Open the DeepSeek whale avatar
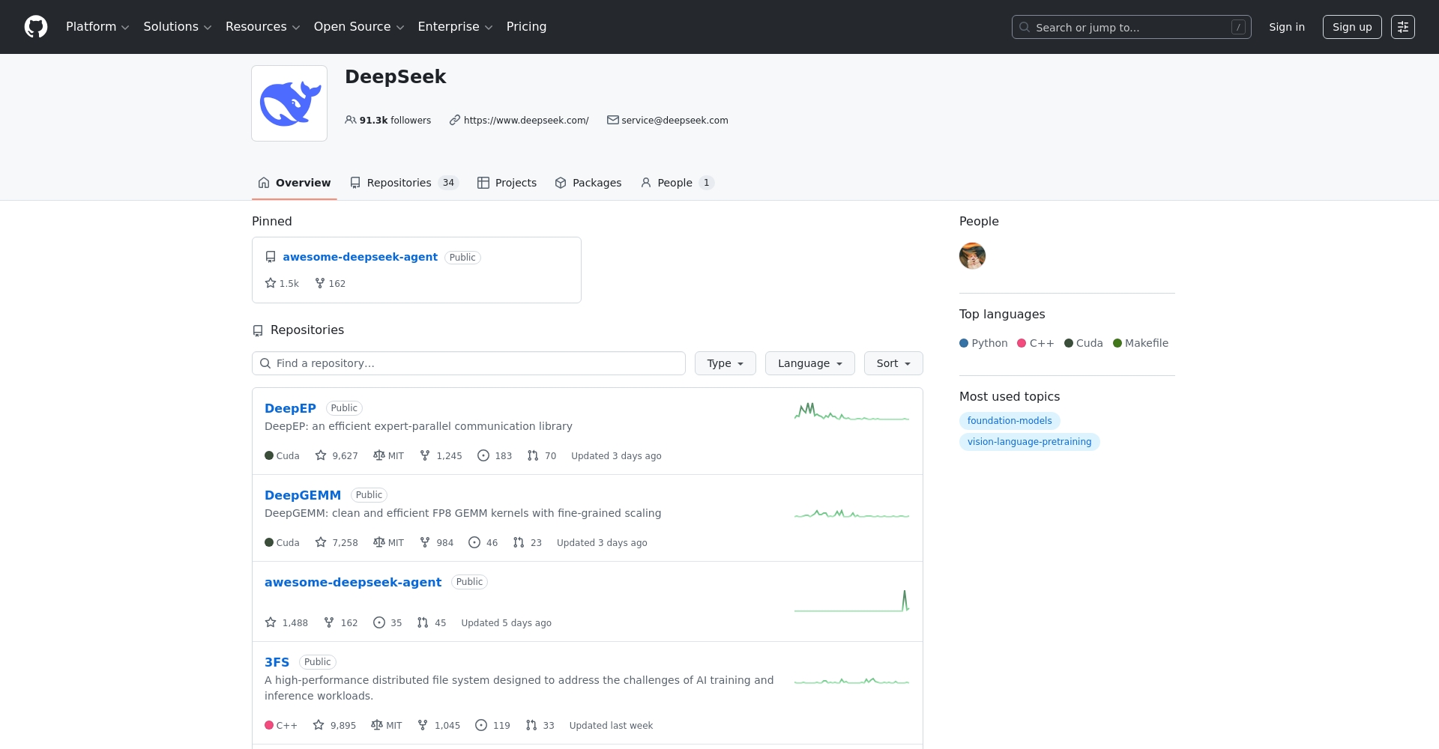 click(289, 103)
